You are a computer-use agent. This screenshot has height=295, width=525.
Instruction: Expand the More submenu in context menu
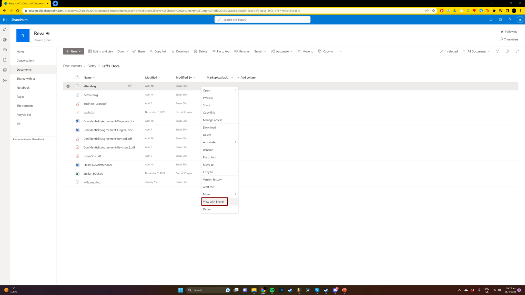click(x=220, y=194)
